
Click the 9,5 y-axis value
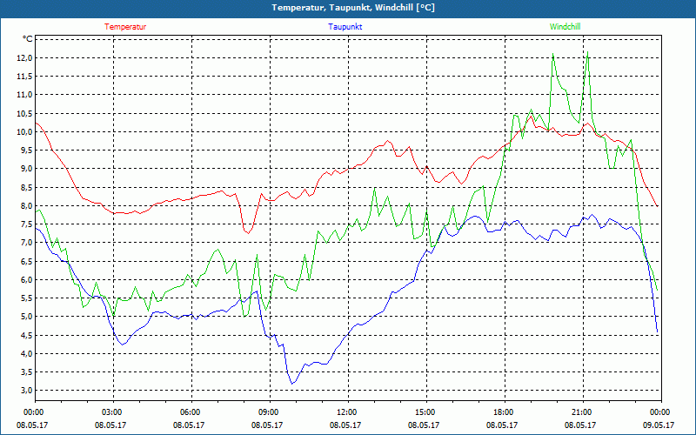27,150
